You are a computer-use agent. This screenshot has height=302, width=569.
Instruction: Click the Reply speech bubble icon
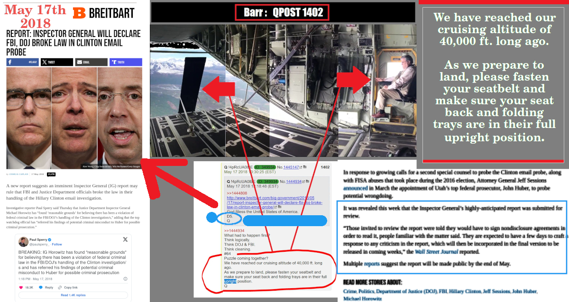[42, 287]
